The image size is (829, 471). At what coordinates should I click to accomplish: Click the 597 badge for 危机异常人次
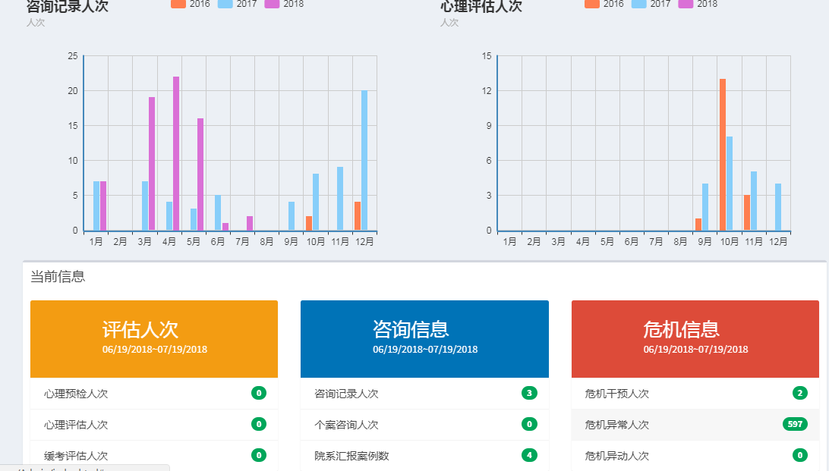pos(795,424)
